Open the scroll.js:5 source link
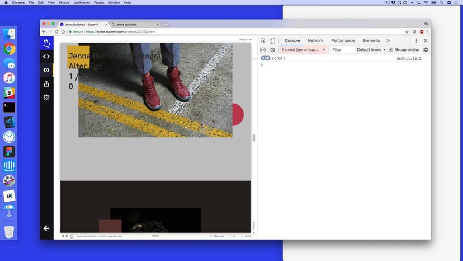Viewport: 463px width, 261px height. tap(409, 58)
